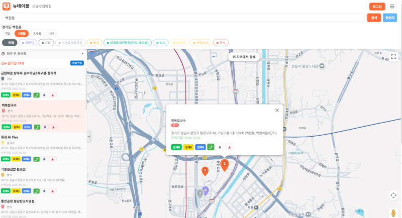The width and height of the screenshot is (402, 218).
Task: Select large orange cluster marker under popup
Action: [x=225, y=165]
